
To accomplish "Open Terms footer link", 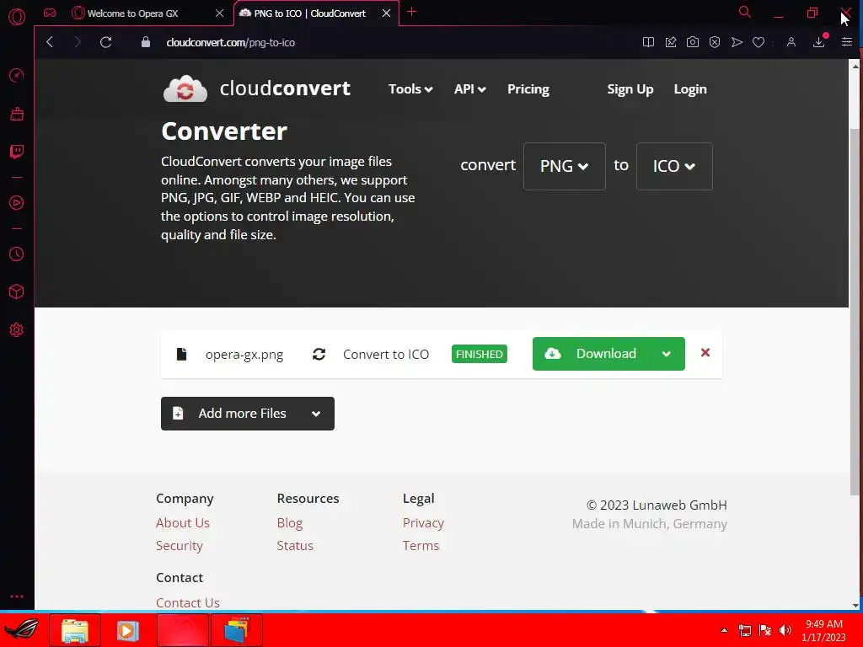I will (x=421, y=546).
